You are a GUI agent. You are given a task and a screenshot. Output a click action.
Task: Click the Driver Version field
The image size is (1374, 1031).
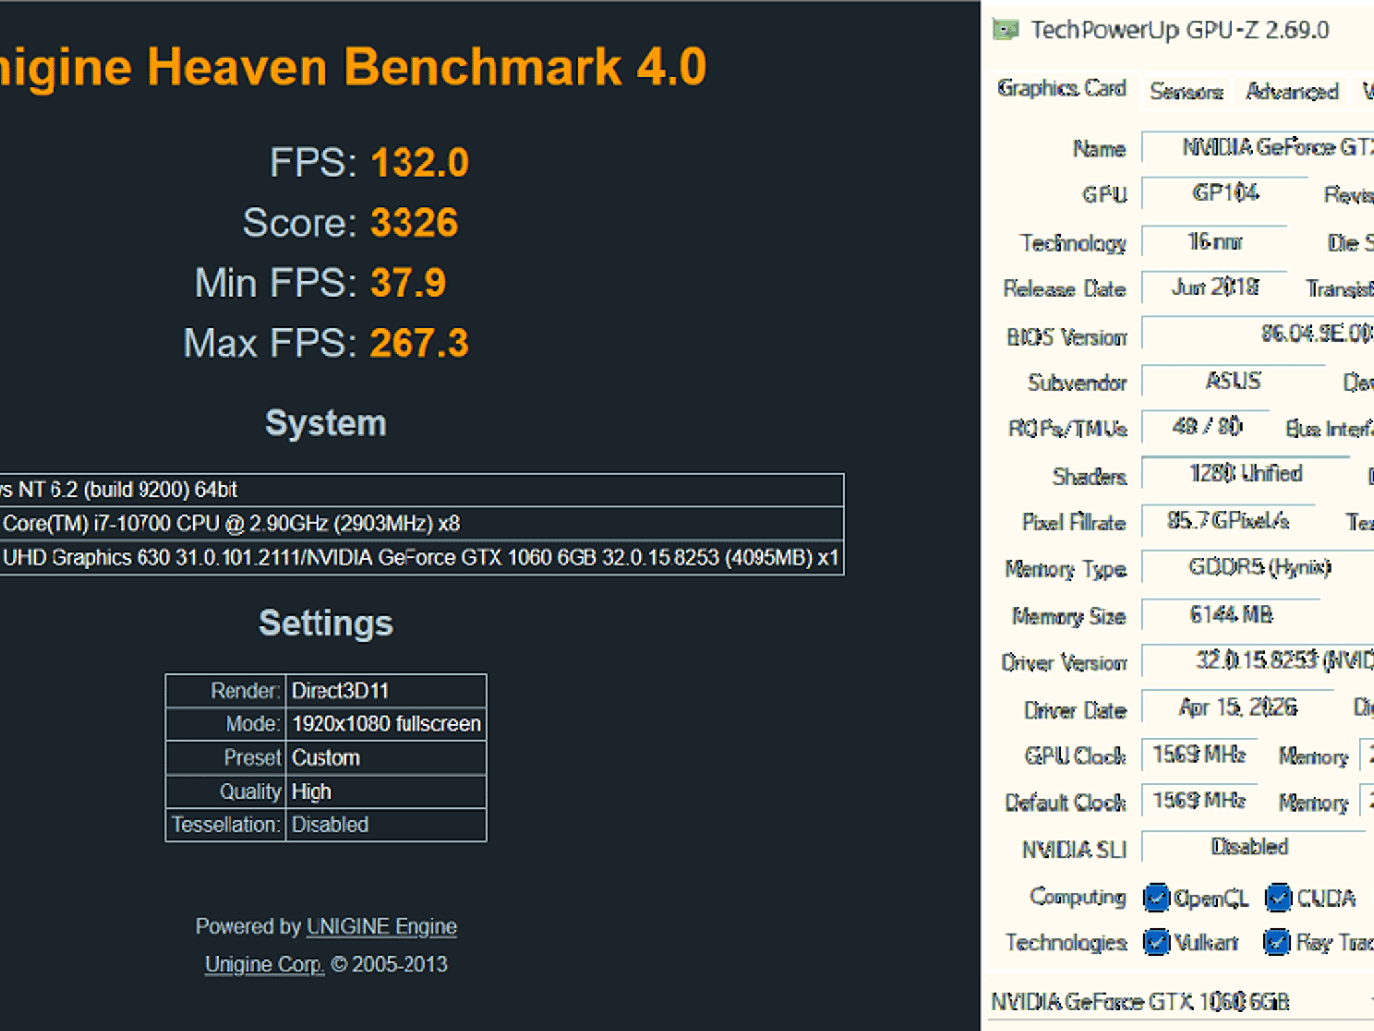(1258, 661)
